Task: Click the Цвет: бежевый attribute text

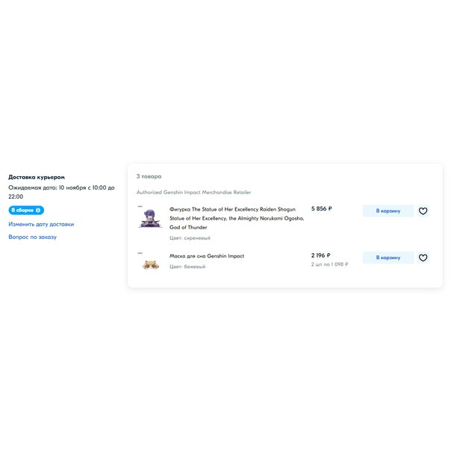Action: (187, 267)
